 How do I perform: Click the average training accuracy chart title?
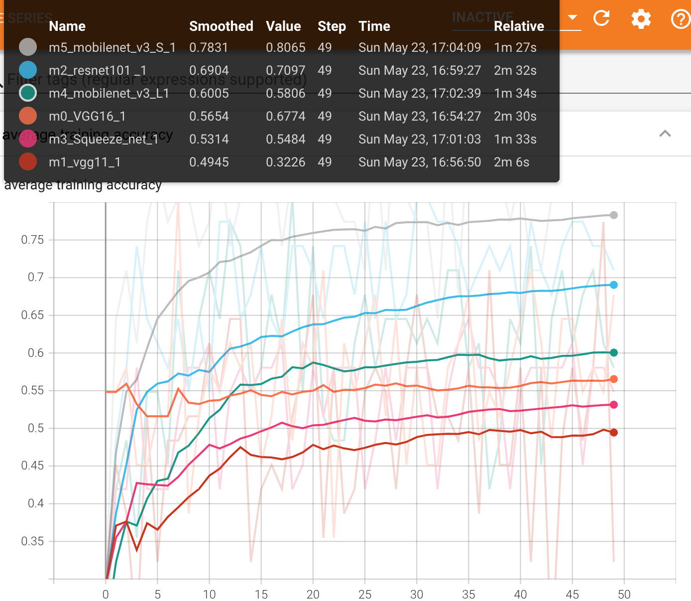point(83,185)
